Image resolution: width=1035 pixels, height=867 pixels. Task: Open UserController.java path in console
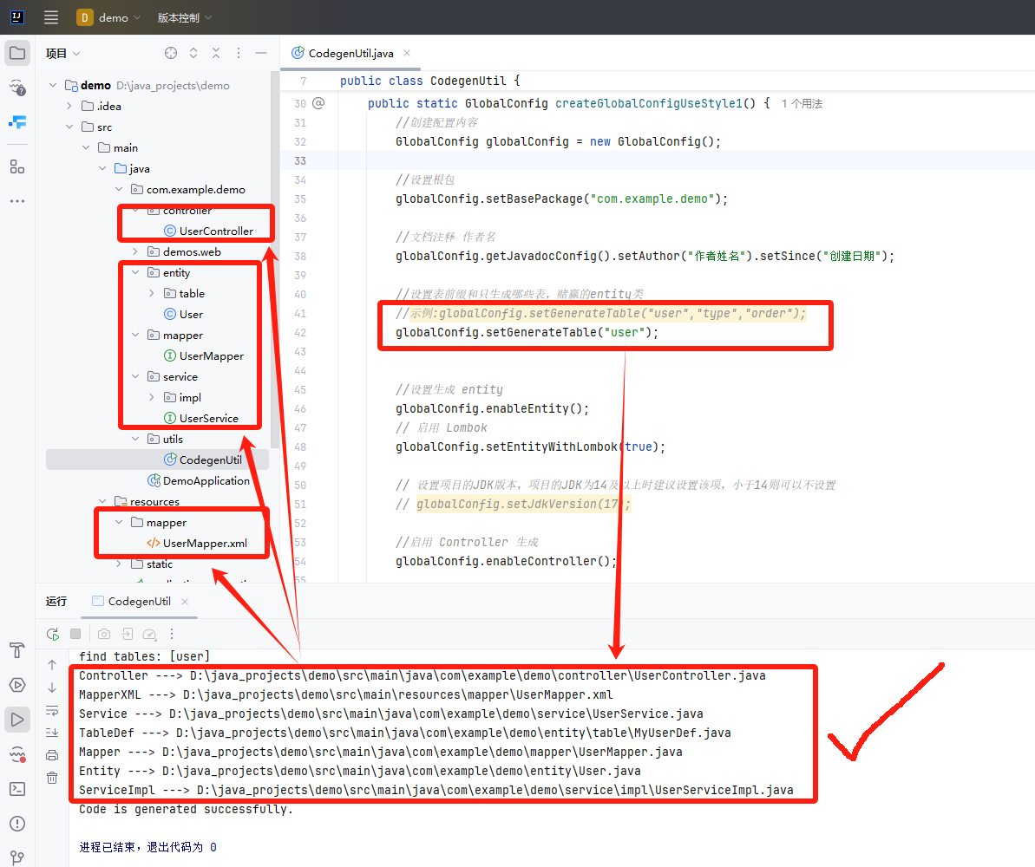pyautogui.click(x=478, y=675)
